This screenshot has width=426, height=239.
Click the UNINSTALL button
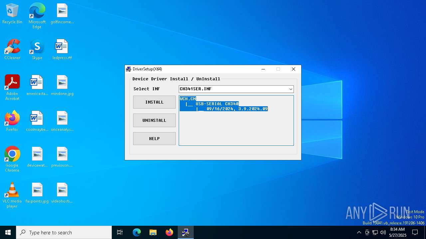(154, 120)
